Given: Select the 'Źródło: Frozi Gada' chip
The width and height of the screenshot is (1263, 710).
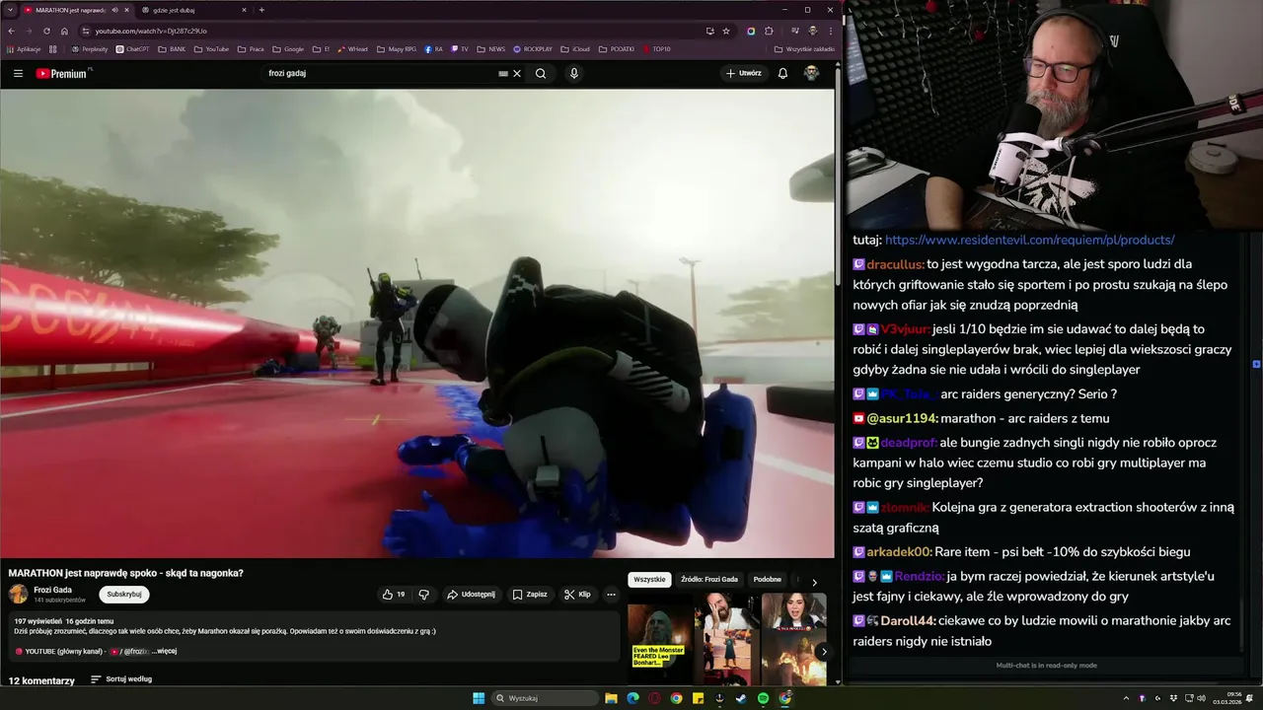Looking at the screenshot, I should click(x=709, y=580).
